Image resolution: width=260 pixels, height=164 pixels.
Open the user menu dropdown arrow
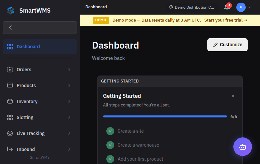tap(250, 7)
